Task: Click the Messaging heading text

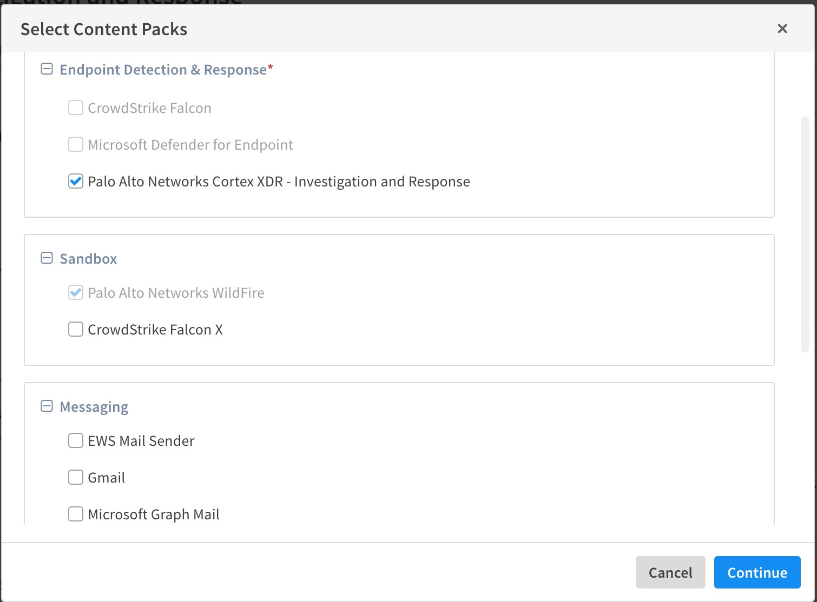Action: (x=94, y=407)
